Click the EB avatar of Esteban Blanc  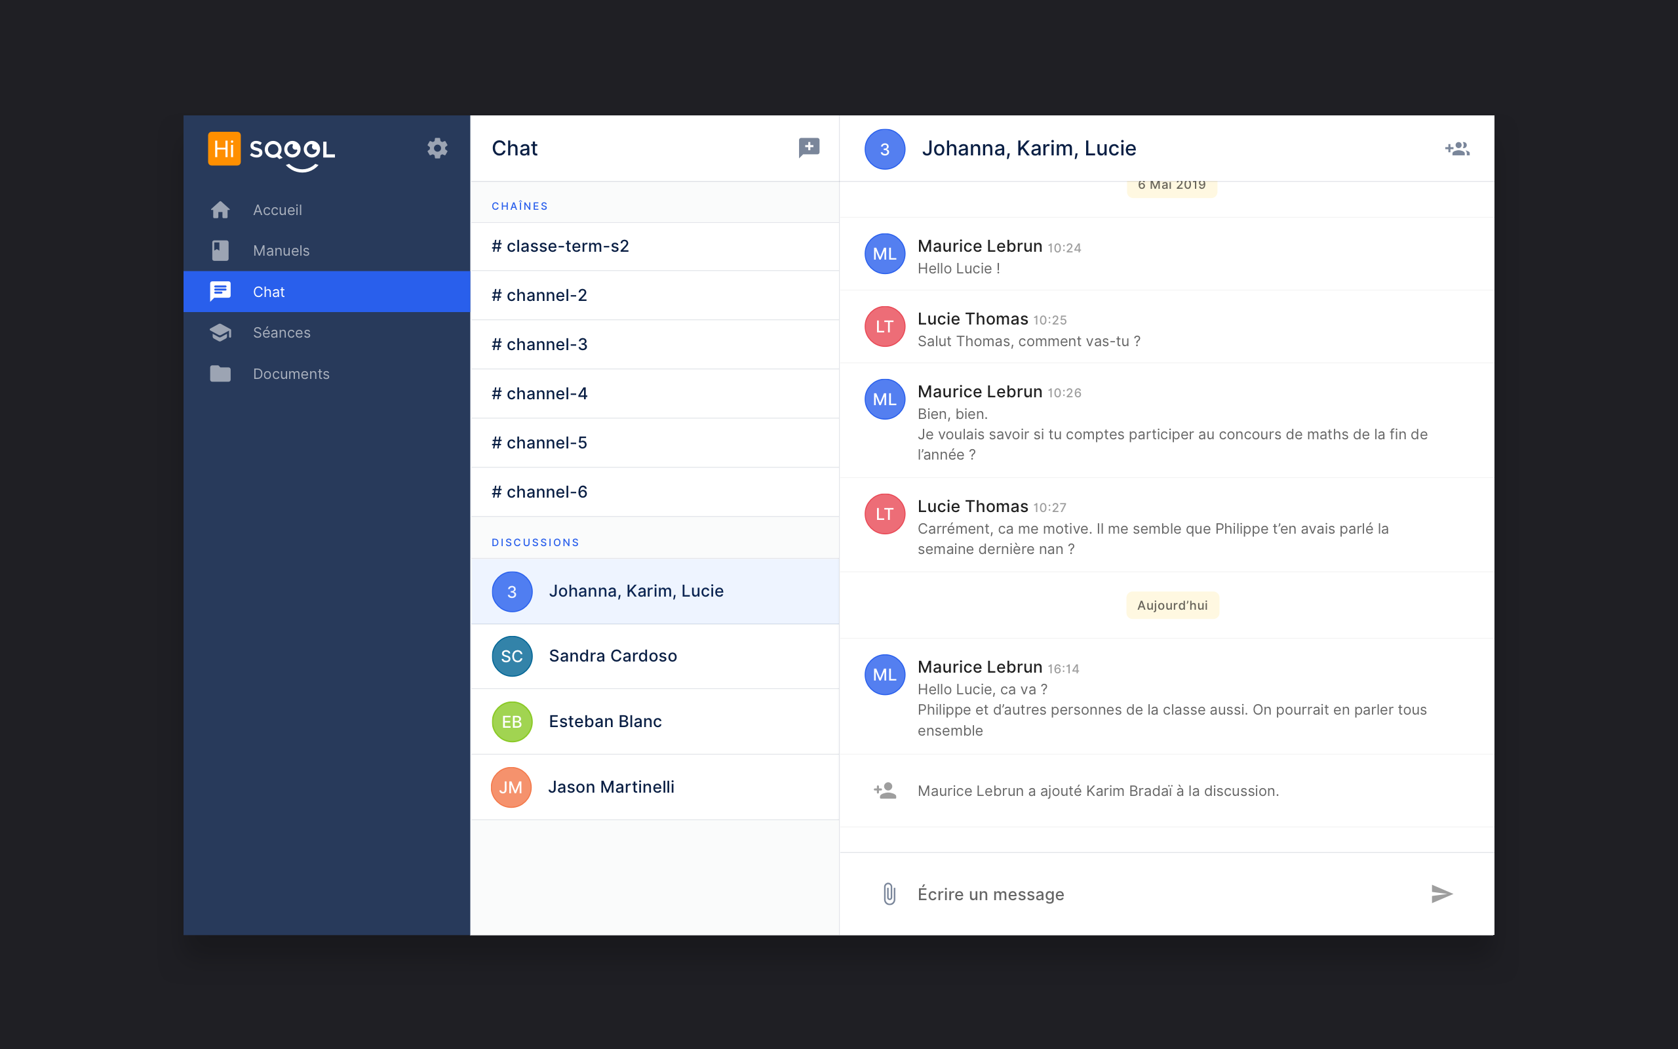512,722
